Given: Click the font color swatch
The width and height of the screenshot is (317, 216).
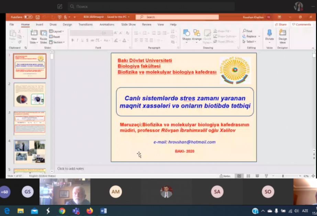Looking at the screenshot, I should [x=124, y=40].
